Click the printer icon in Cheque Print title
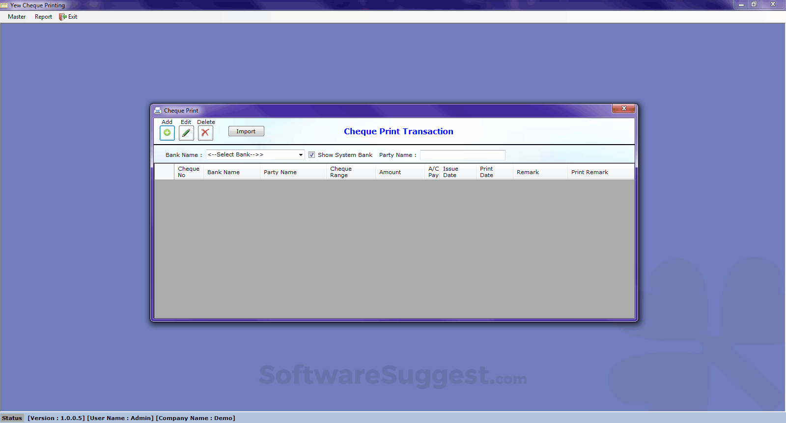The image size is (786, 423). tap(158, 111)
